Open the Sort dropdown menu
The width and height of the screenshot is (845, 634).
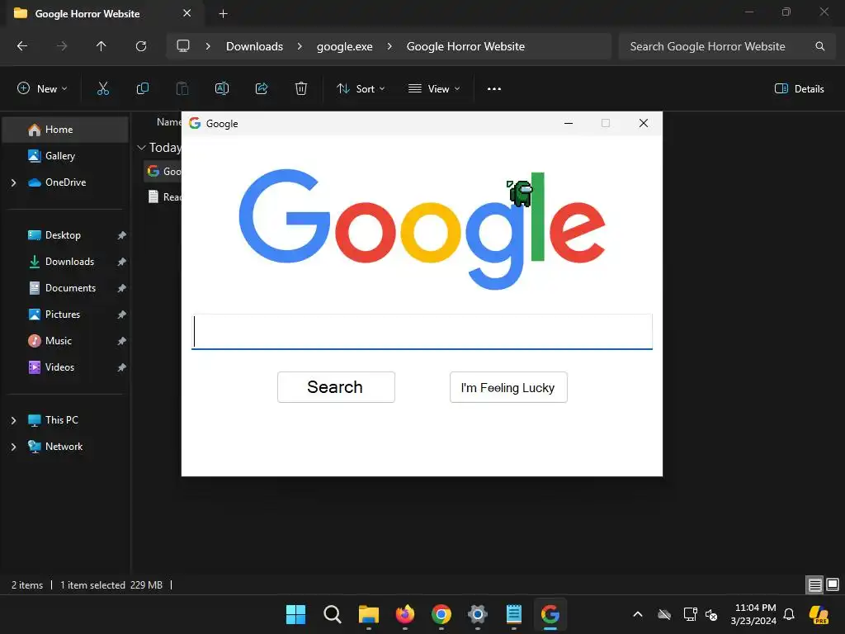(361, 89)
